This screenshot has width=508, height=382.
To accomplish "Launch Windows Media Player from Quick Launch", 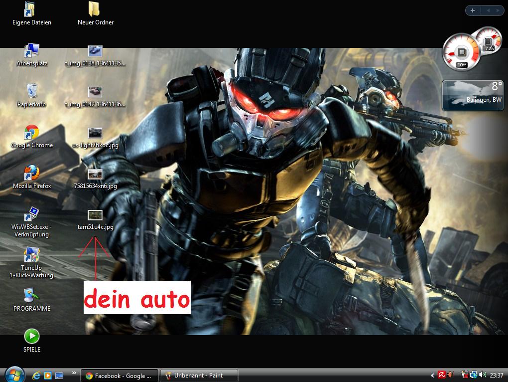I will coord(48,376).
